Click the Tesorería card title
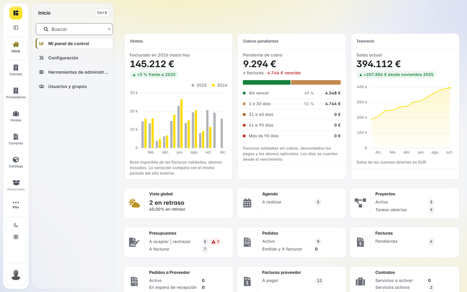Viewport: 467px width, 292px height. [365, 41]
